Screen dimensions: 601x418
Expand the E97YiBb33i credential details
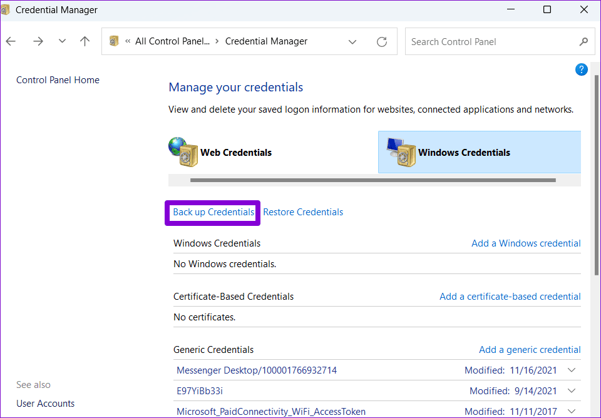pyautogui.click(x=572, y=391)
